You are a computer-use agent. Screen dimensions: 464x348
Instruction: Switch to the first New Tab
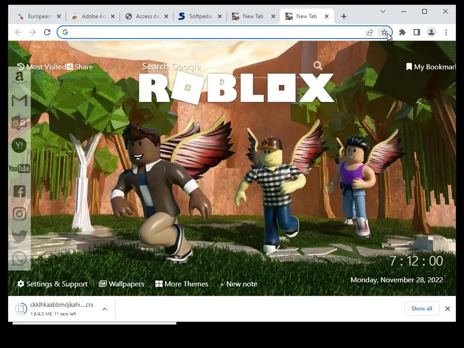click(254, 16)
